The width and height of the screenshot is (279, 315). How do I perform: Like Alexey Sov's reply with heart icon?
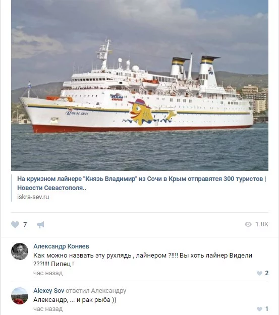pos(260,309)
